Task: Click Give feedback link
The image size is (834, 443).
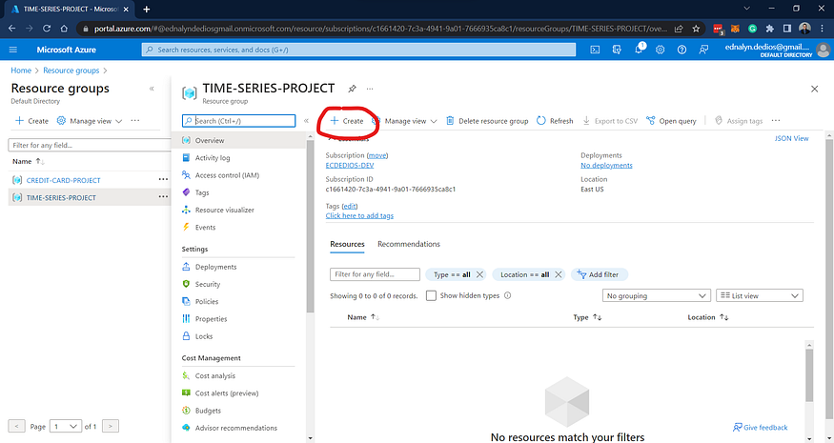Action: 760,428
